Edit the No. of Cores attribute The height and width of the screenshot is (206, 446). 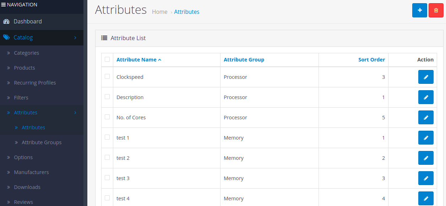coord(426,117)
